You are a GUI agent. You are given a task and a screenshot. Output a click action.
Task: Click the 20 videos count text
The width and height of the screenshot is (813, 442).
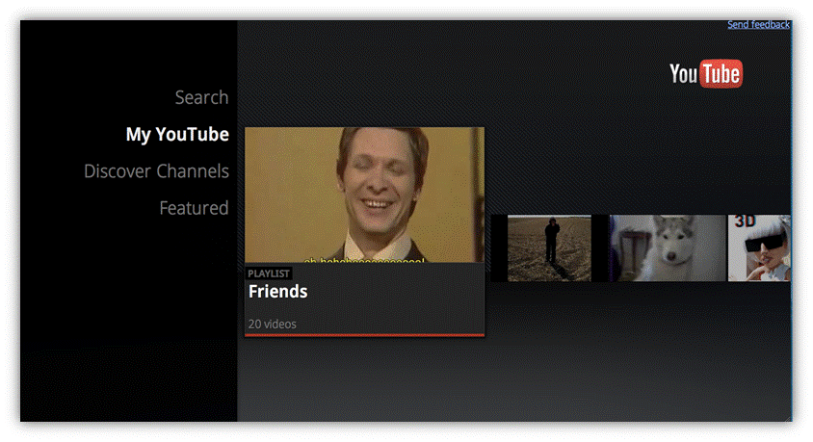click(x=273, y=325)
